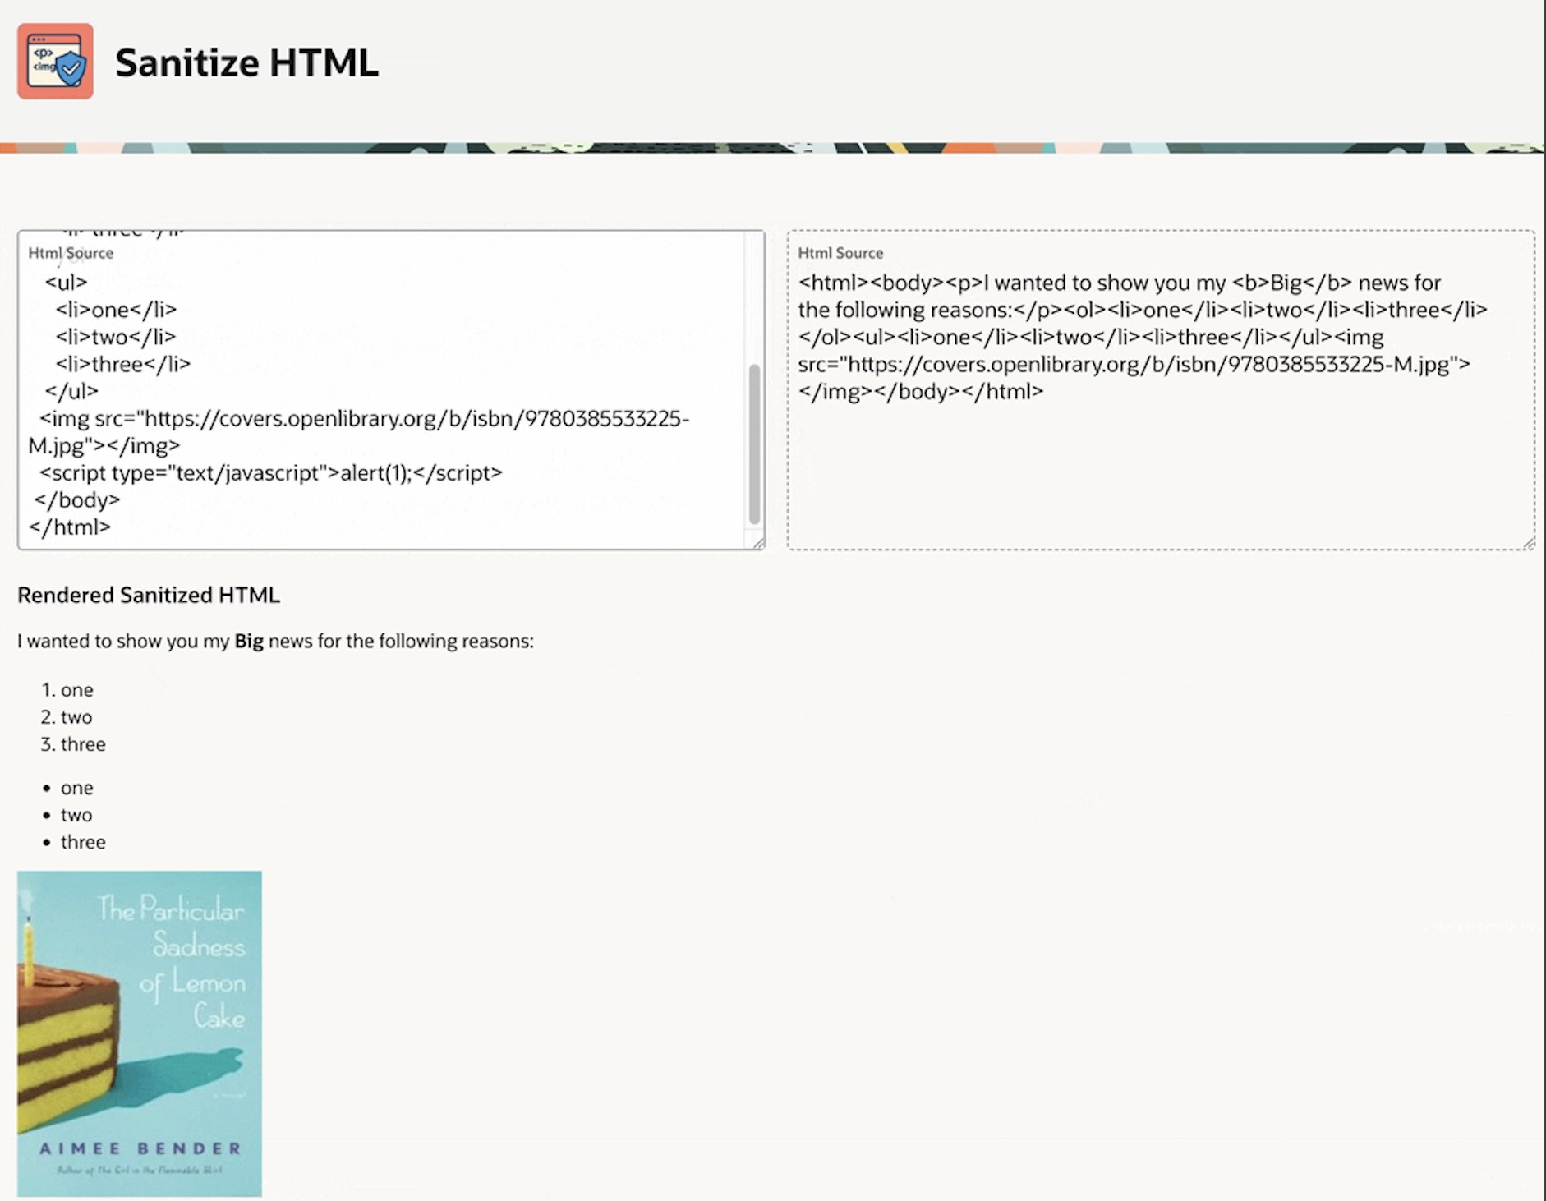Click the right sanitized Html Source textarea

click(x=1161, y=390)
